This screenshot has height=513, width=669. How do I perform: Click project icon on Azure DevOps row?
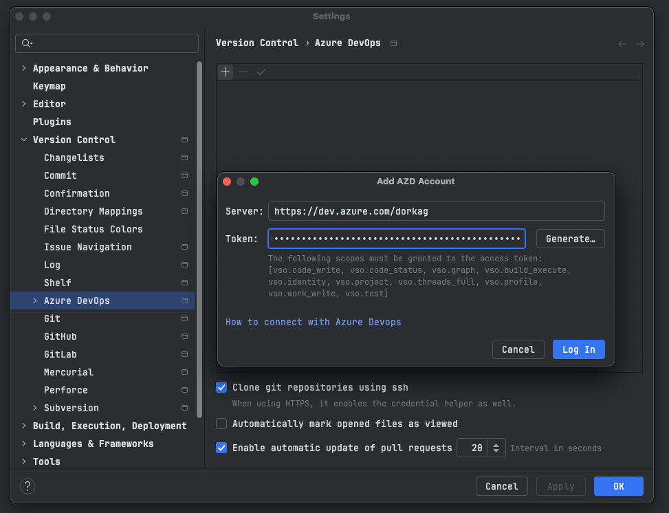[x=184, y=301]
